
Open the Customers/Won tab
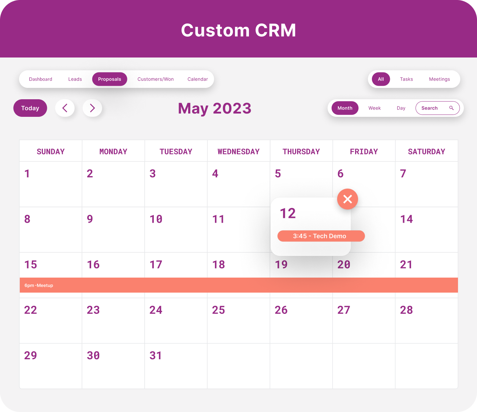click(x=156, y=79)
